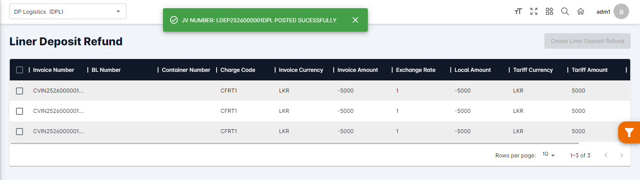Toggle fullscreen mode icon
Screen dimensions: 640x180
pyautogui.click(x=534, y=11)
